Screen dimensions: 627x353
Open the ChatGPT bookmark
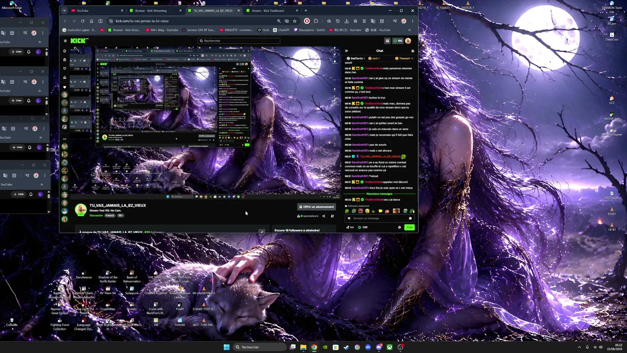[x=281, y=30]
